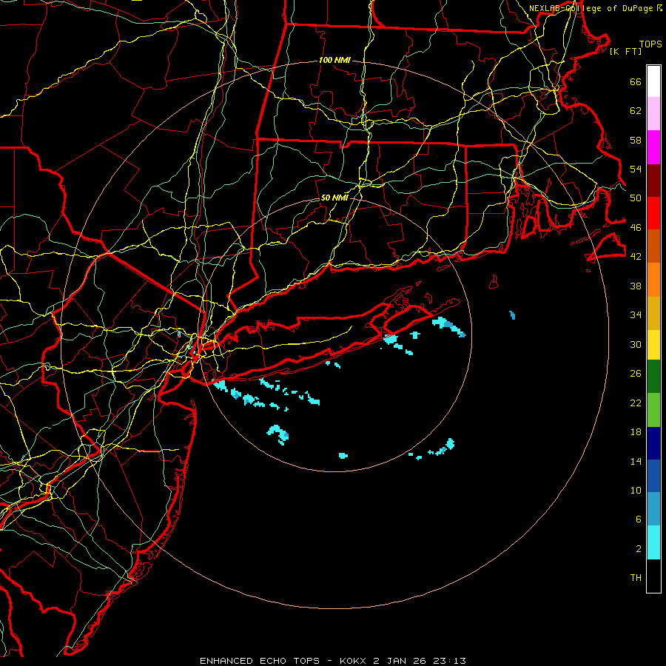The height and width of the screenshot is (666, 666).
Task: Pick the magenta legend color block
Action: 653,147
